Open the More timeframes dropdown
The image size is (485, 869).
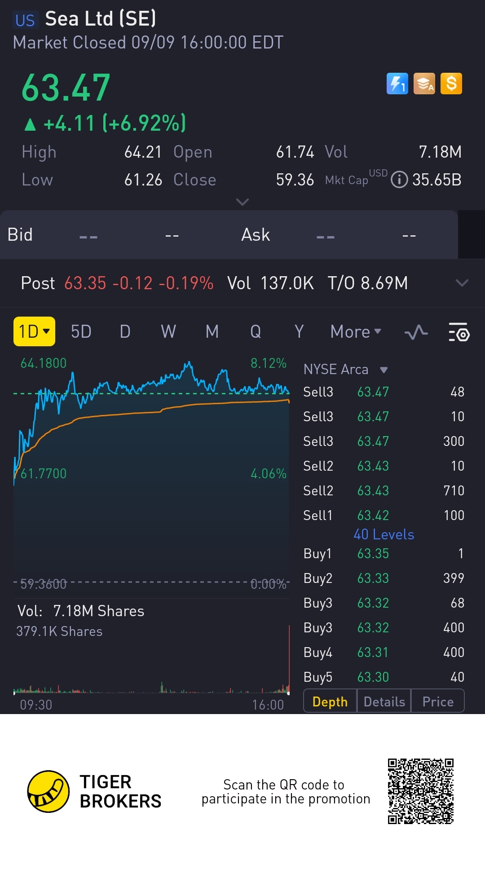click(356, 331)
